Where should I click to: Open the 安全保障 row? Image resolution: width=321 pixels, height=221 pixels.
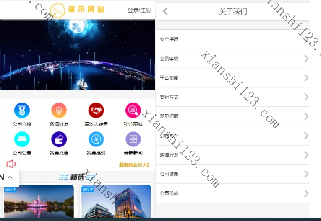click(x=233, y=39)
